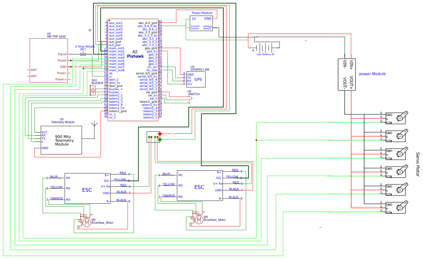Select the large red junction dot
Image resolution: width=423 pixels, height=259 pixels.
(x=160, y=134)
